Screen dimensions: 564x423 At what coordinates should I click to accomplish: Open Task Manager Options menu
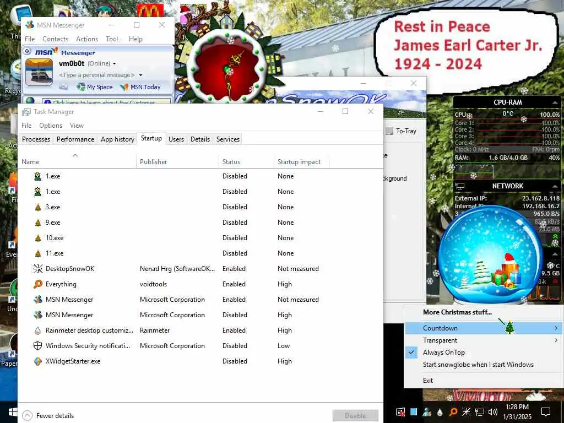pos(51,126)
